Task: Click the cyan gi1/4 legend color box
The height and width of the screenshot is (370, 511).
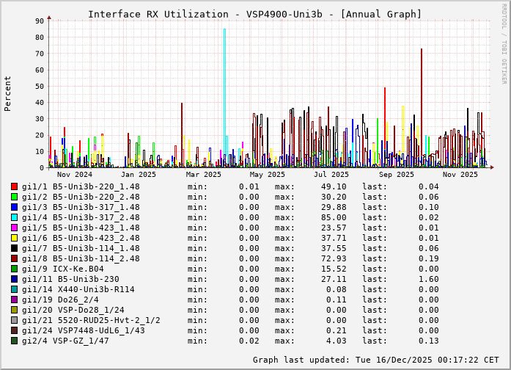Action: 14,217
